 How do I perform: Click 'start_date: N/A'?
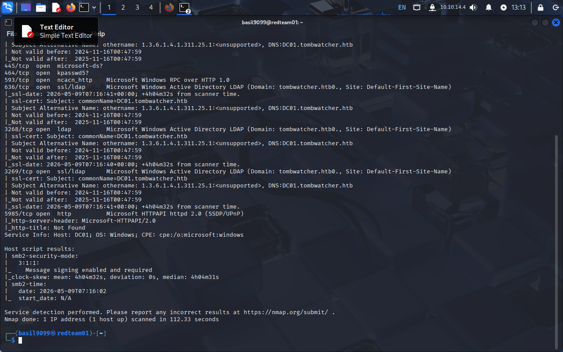45,298
